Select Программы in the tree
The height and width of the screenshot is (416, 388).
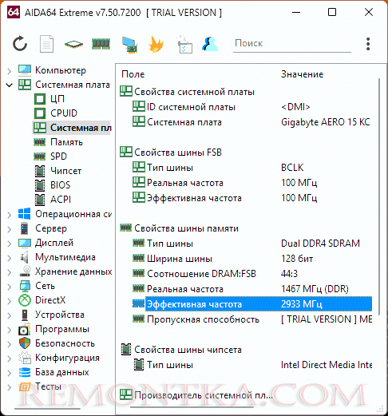(x=62, y=329)
